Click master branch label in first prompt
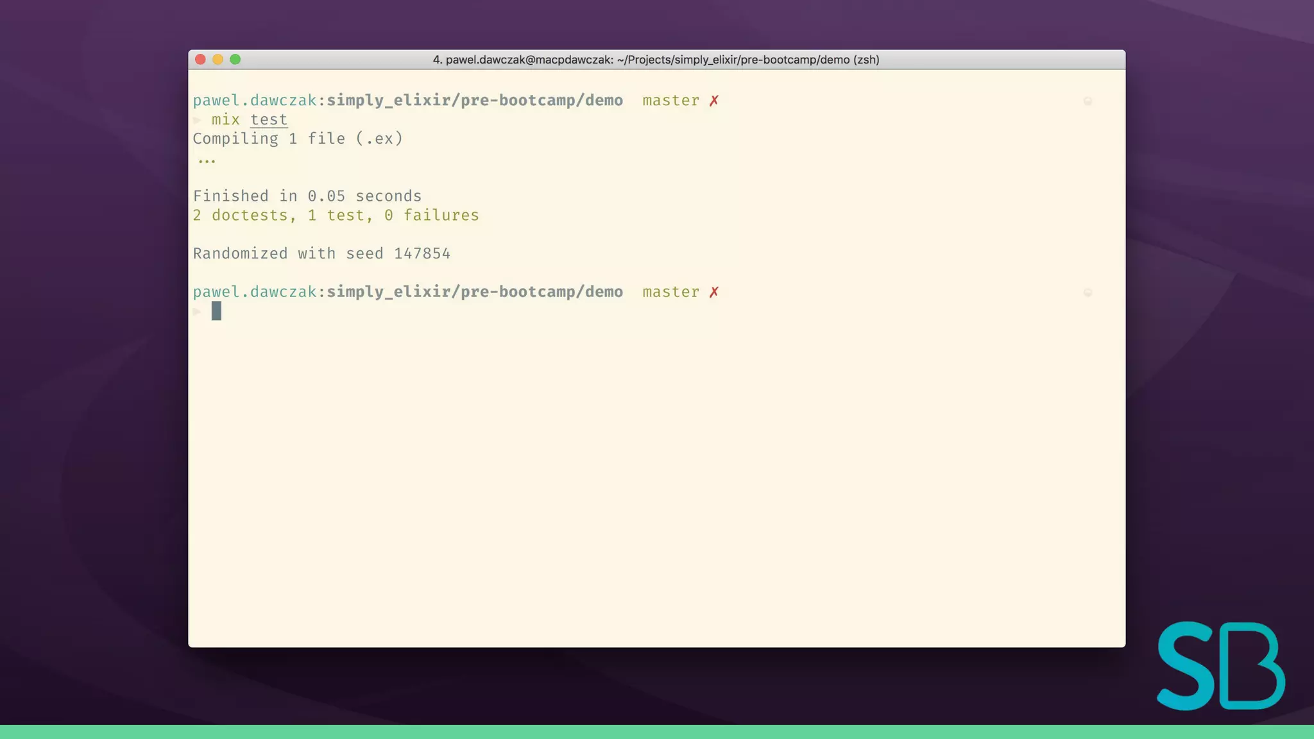 [x=670, y=101]
